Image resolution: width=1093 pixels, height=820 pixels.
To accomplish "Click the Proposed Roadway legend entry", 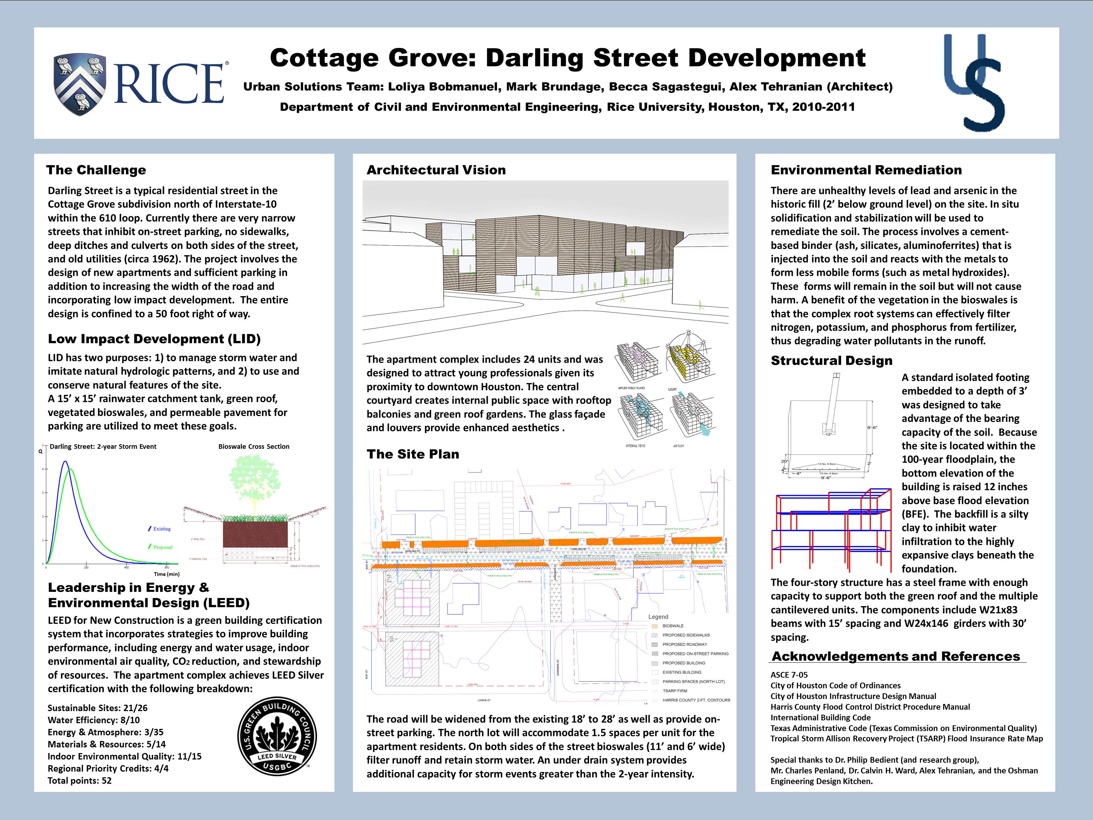I will (684, 645).
